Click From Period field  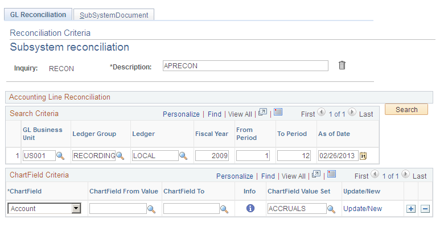(x=253, y=156)
